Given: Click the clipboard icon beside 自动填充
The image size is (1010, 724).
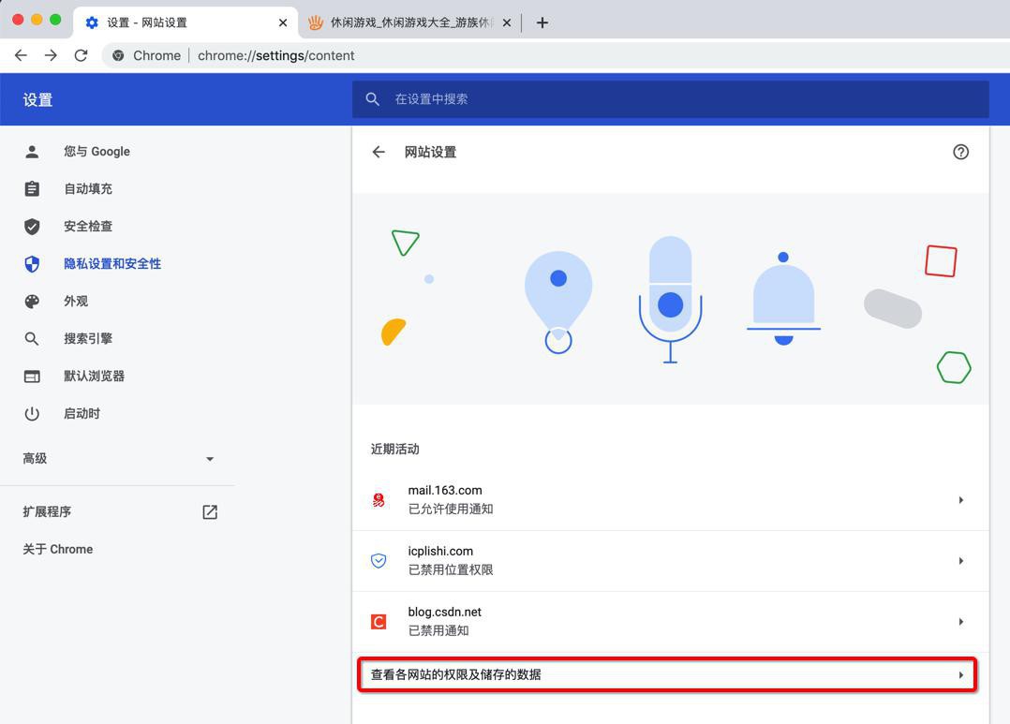Looking at the screenshot, I should tap(32, 189).
